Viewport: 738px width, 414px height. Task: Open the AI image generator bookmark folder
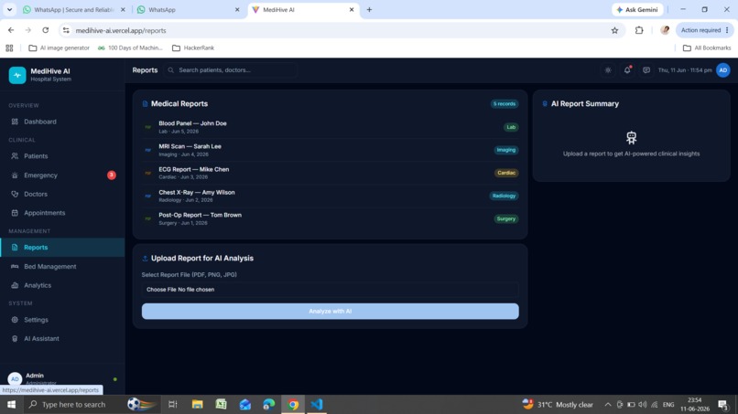[60, 48]
